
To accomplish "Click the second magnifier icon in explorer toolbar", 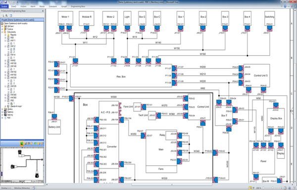I will click(6, 15).
